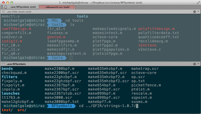Click the file fir_i0.v
201x114 pixels.
pyautogui.click(x=11, y=45)
